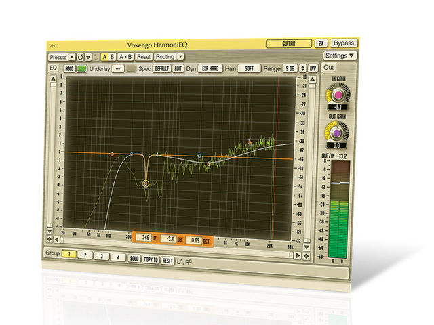Toggle the group SOLO button

134,259
